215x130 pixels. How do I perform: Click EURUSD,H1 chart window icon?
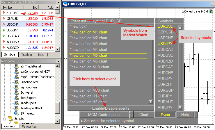coord(65,4)
